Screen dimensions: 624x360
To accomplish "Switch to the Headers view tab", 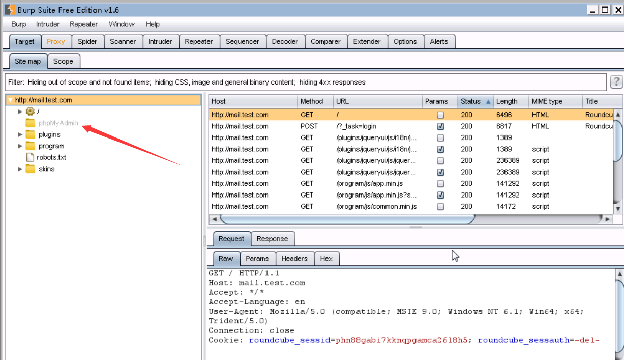I will pos(294,259).
